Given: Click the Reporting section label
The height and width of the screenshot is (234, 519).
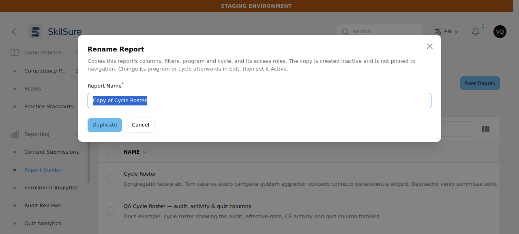Looking at the screenshot, I should [37, 134].
